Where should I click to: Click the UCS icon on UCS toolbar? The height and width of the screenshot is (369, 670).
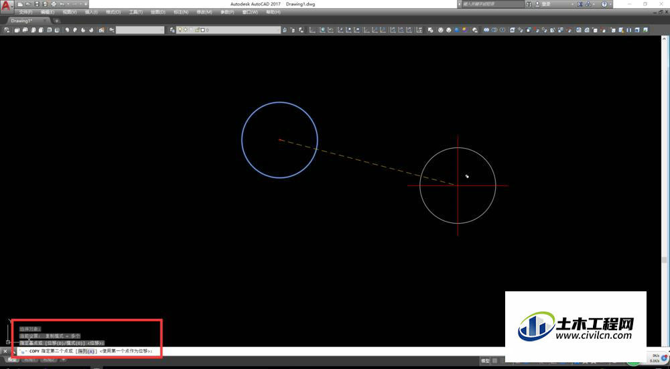tap(313, 30)
